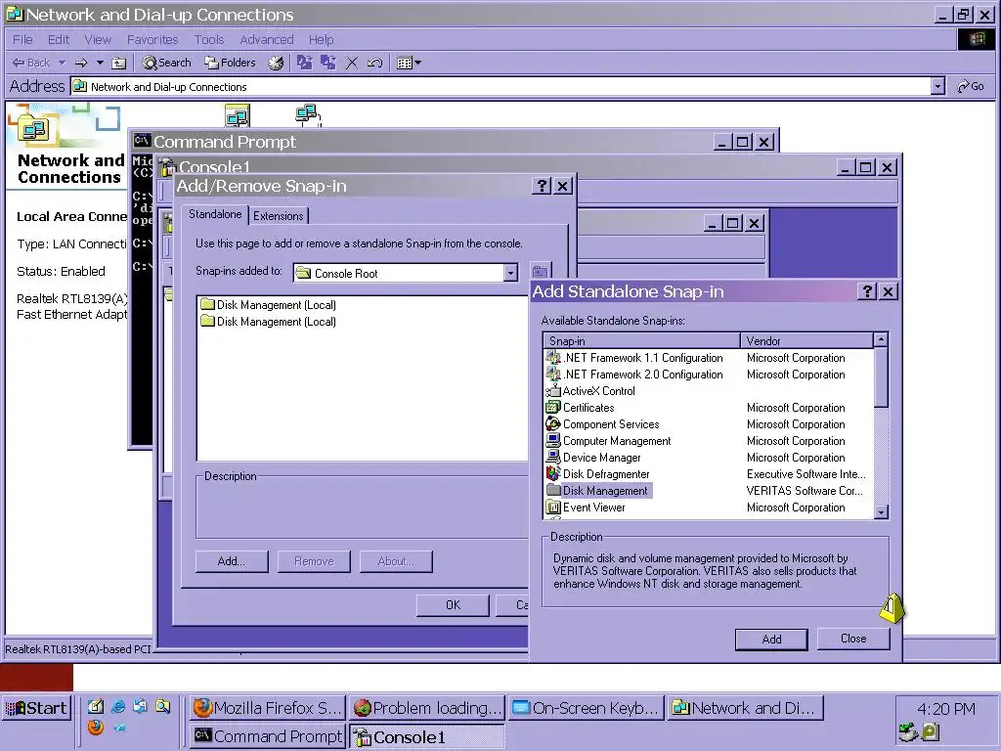1001x751 pixels.
Task: Switch to Problem loading taskbar button
Action: [427, 708]
